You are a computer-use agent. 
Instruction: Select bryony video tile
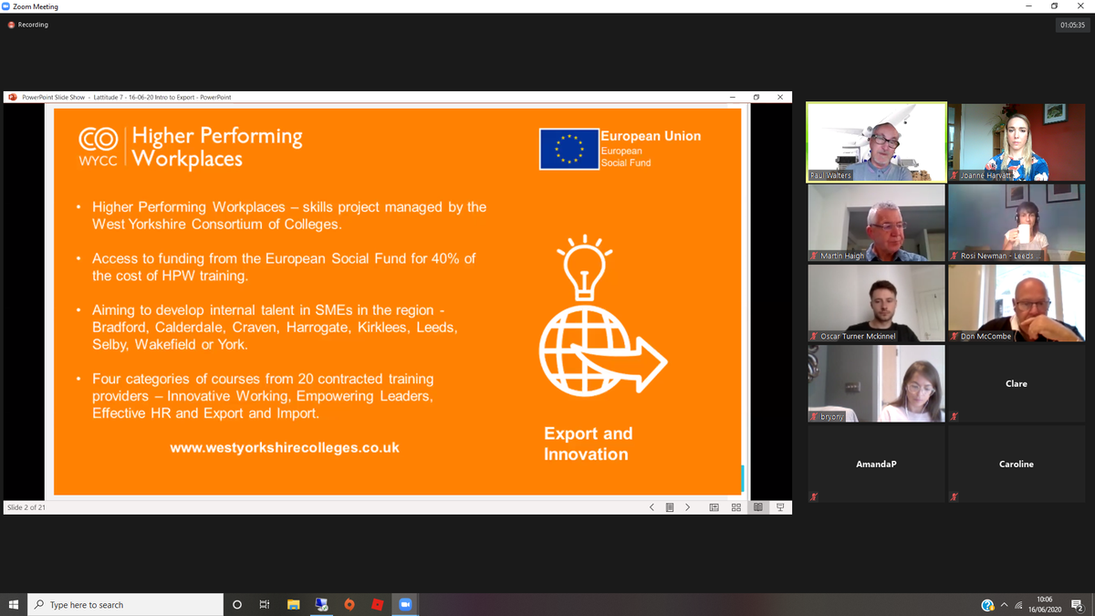(876, 383)
